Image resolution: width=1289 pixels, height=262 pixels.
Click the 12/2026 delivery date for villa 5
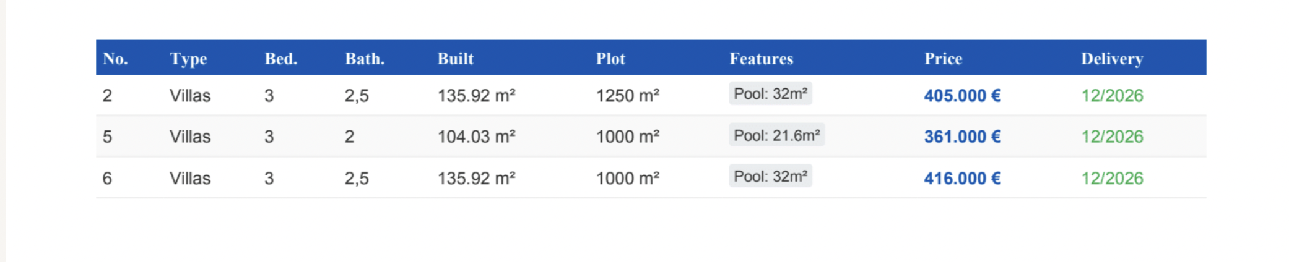(1112, 137)
